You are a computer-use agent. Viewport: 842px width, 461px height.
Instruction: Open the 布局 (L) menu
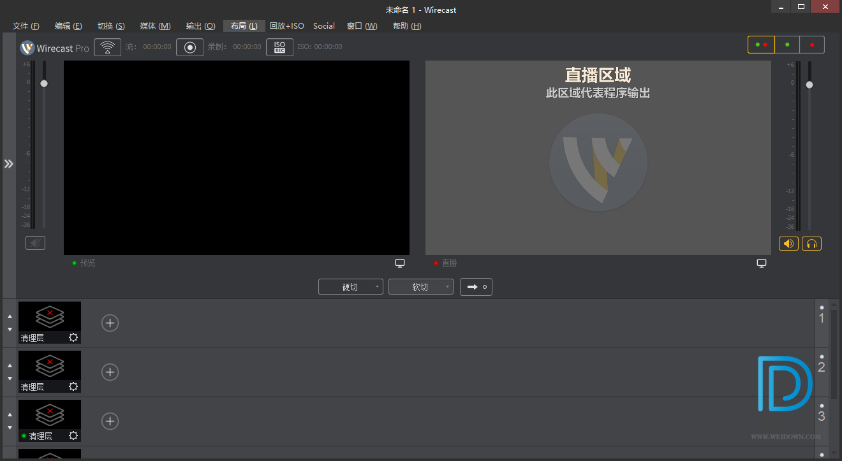click(244, 26)
